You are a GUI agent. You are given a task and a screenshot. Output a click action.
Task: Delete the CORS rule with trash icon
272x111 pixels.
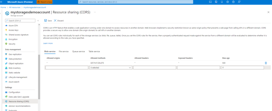pos(266,63)
